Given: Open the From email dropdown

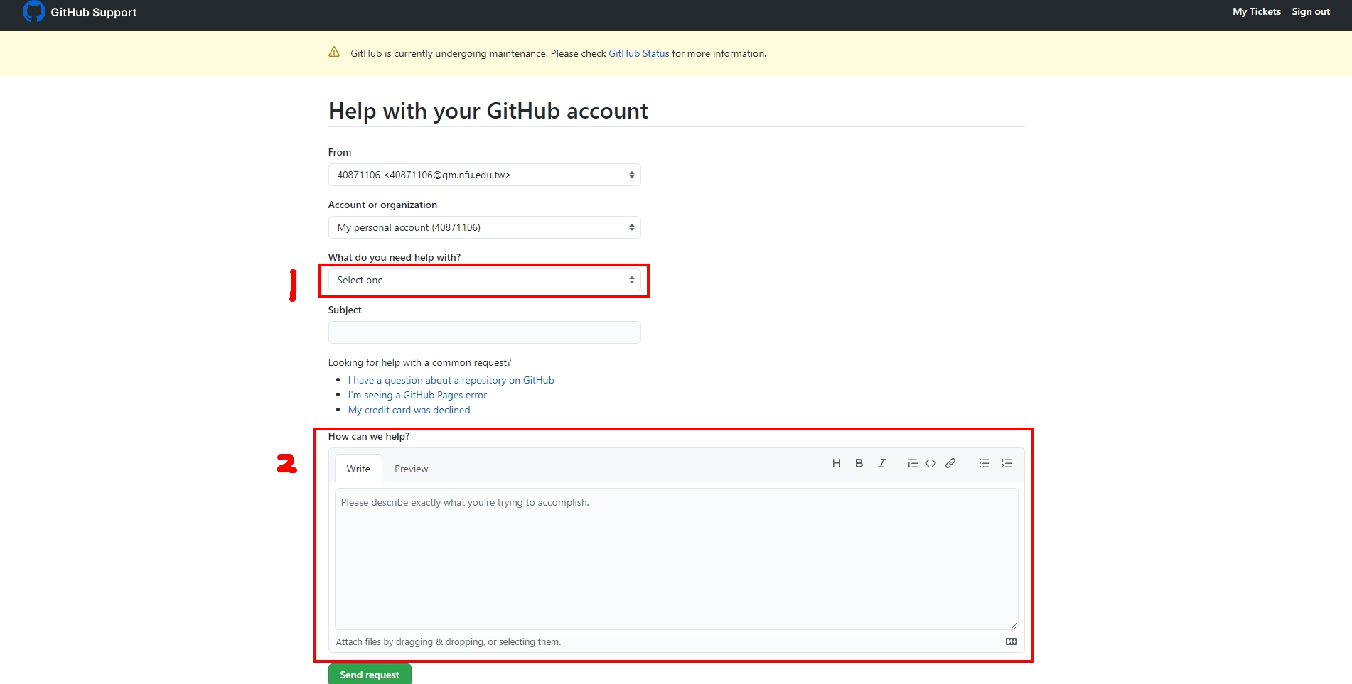Looking at the screenshot, I should pos(484,175).
